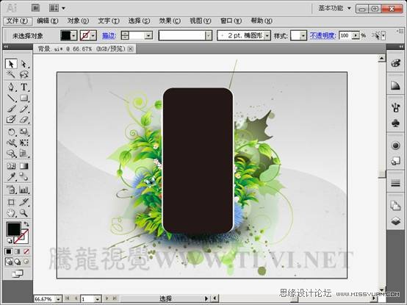The image size is (407, 305).
Task: Reset default fill and stroke
Action: [x=9, y=240]
